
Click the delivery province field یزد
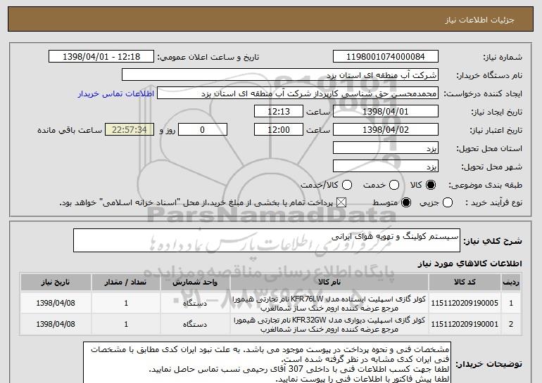click(386, 148)
